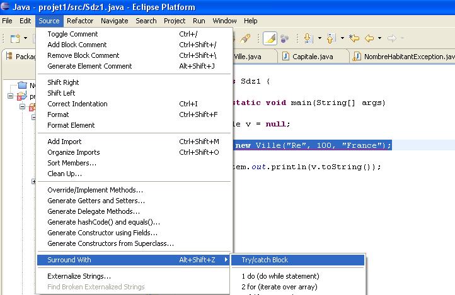Image resolution: width=455 pixels, height=295 pixels.
Task: Choose Sort Members...
Action: tap(134, 163)
